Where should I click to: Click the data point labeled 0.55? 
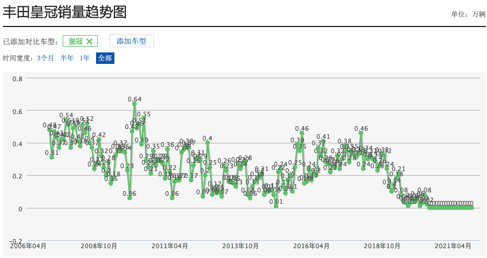[x=144, y=120]
